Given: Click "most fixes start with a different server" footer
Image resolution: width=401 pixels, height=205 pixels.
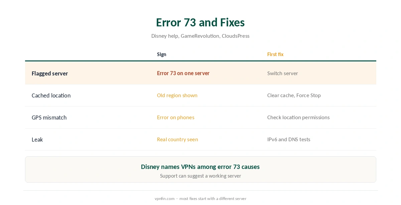Looking at the screenshot, I should coord(213,198).
